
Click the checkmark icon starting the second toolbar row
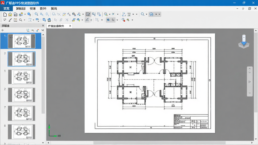(5, 20)
